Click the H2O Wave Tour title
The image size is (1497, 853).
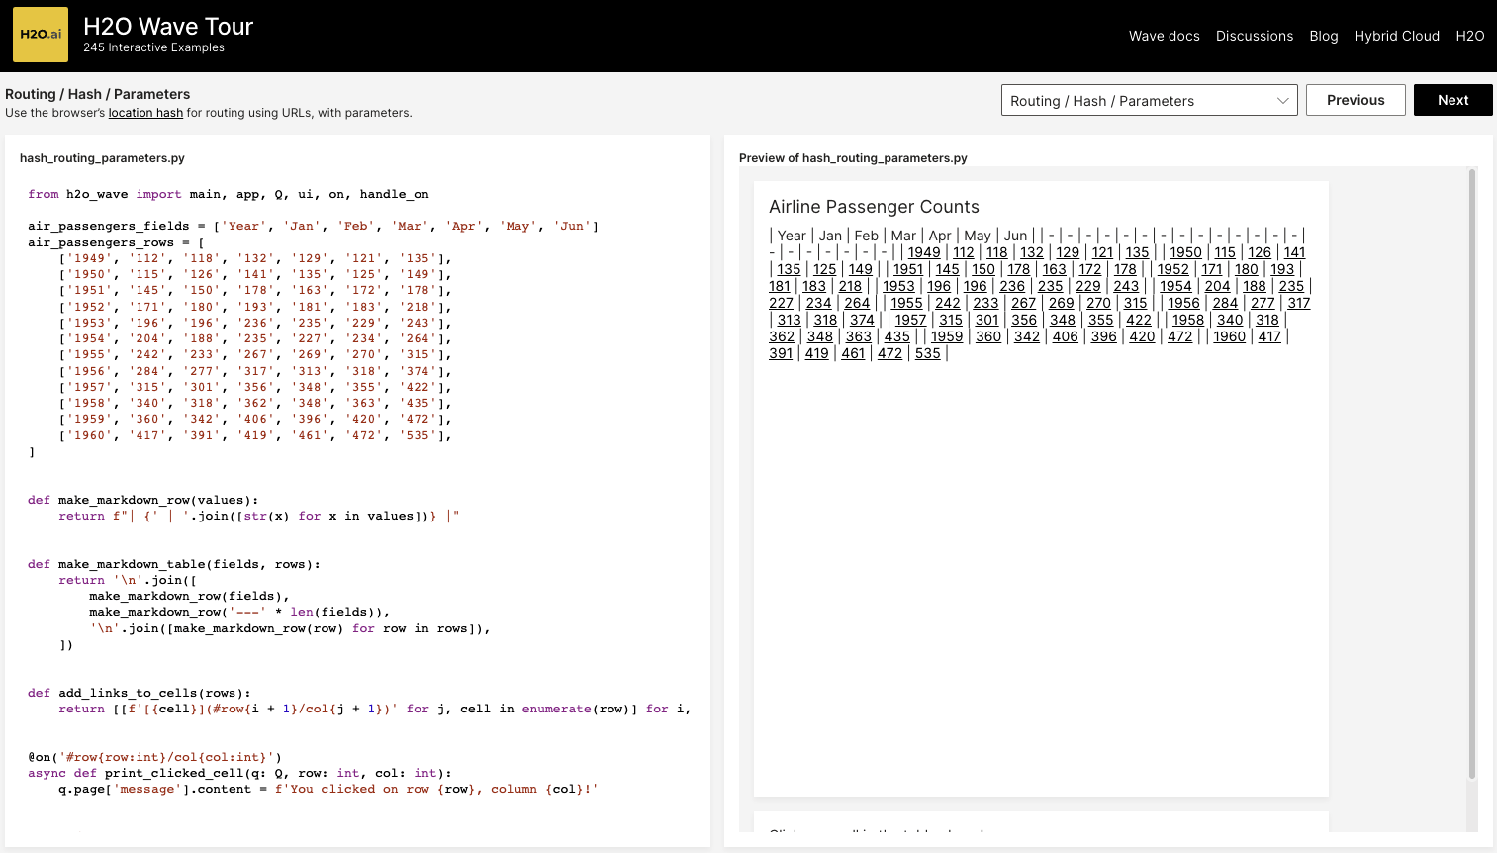click(167, 27)
